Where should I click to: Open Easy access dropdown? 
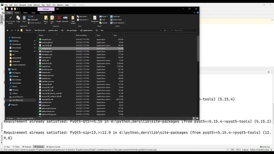point(83,20)
